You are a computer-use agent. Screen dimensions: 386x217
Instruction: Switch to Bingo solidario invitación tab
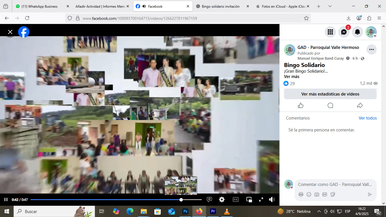click(x=220, y=6)
